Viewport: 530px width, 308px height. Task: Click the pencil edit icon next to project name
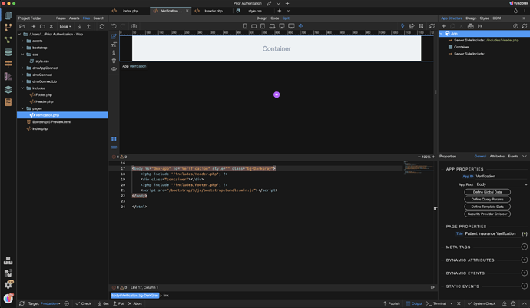[269, 3]
